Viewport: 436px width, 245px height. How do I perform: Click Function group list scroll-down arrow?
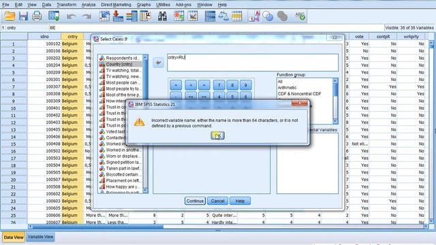pyautogui.click(x=335, y=121)
